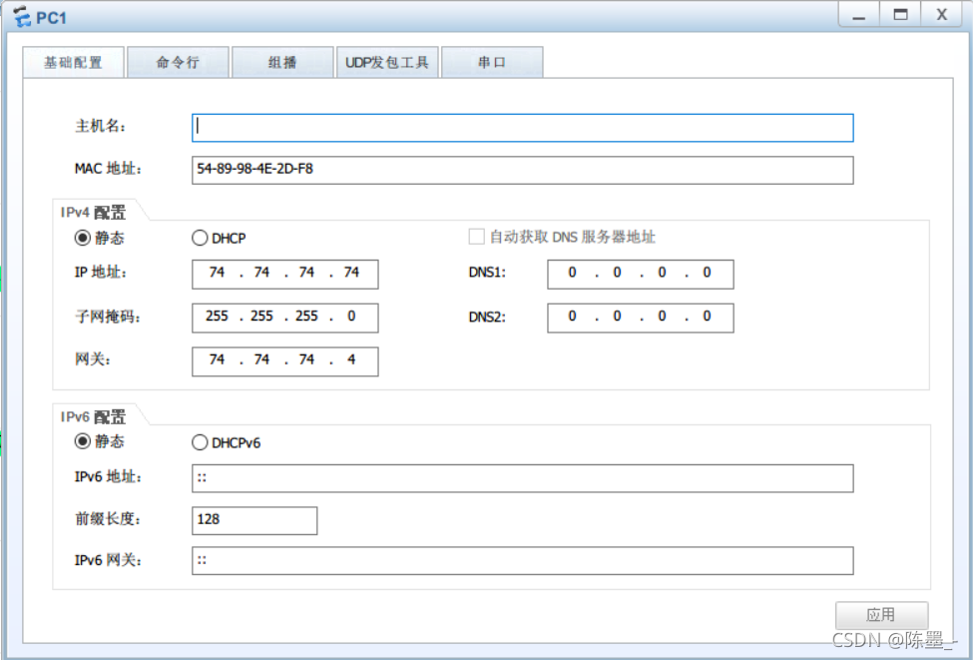Click the DNS1 address field
The image size is (973, 660).
pyautogui.click(x=641, y=274)
